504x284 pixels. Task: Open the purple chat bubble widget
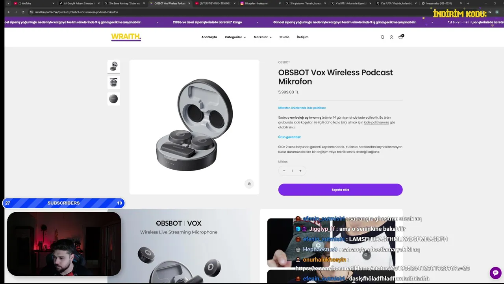pos(495,273)
